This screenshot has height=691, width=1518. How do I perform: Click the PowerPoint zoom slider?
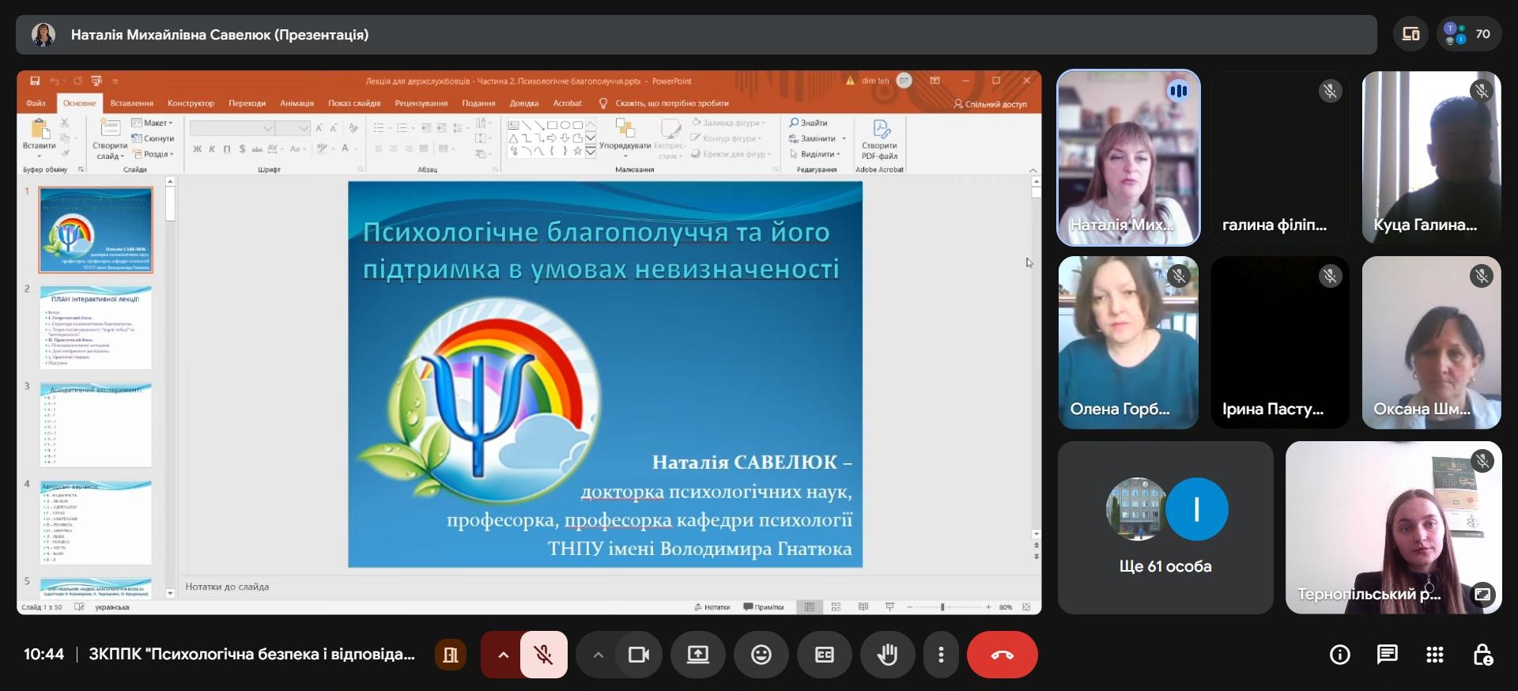click(942, 607)
